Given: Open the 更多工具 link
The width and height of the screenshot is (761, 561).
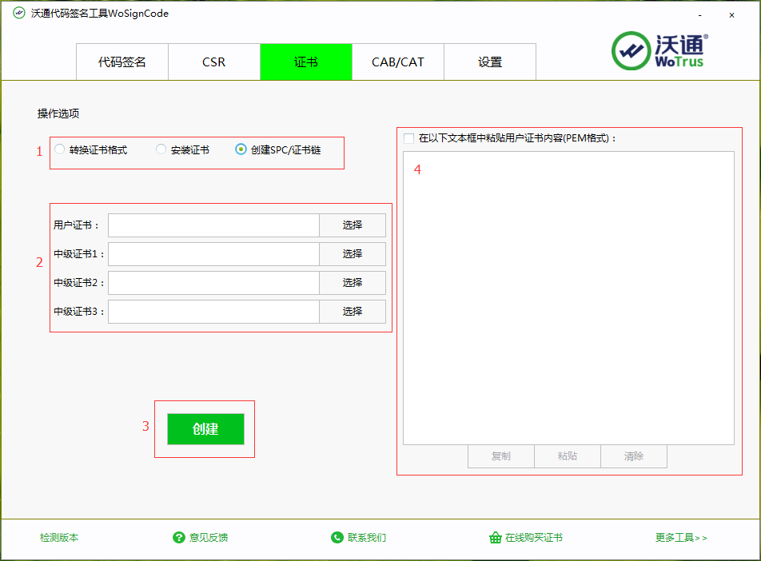Looking at the screenshot, I should point(681,538).
